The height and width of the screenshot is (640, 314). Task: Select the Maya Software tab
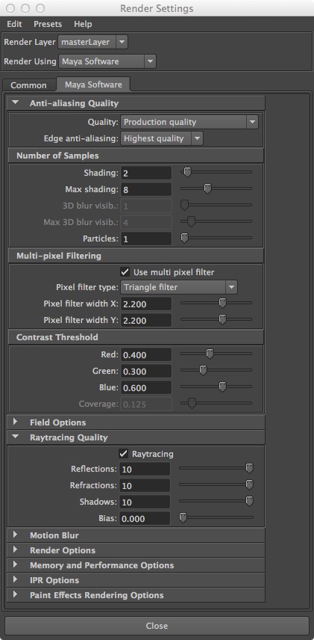click(93, 84)
